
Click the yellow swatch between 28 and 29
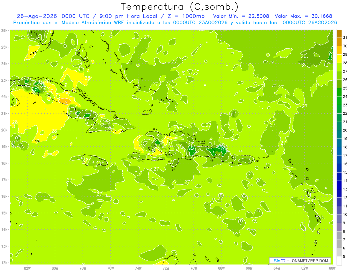[x=339, y=59]
